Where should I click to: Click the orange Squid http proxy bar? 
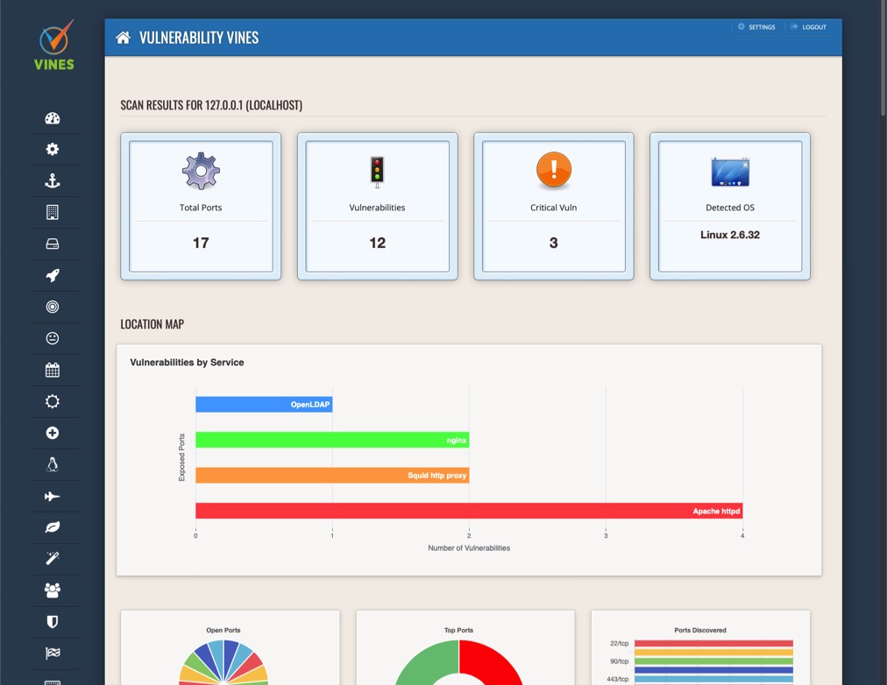point(333,476)
